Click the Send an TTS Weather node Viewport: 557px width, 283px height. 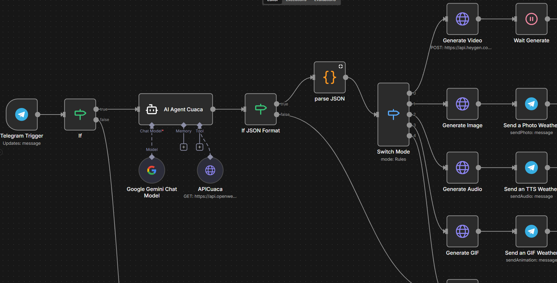[531, 168]
